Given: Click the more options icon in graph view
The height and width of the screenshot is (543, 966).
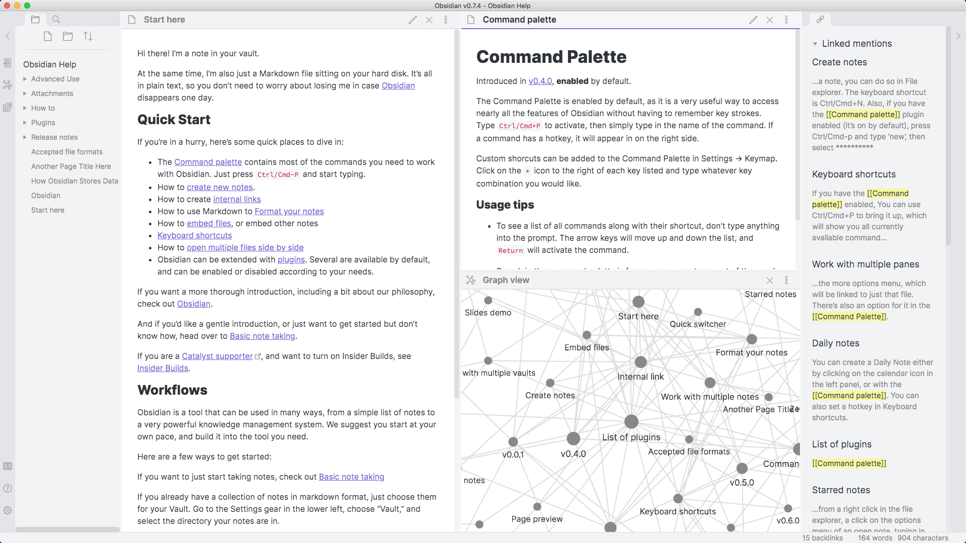Looking at the screenshot, I should point(786,280).
